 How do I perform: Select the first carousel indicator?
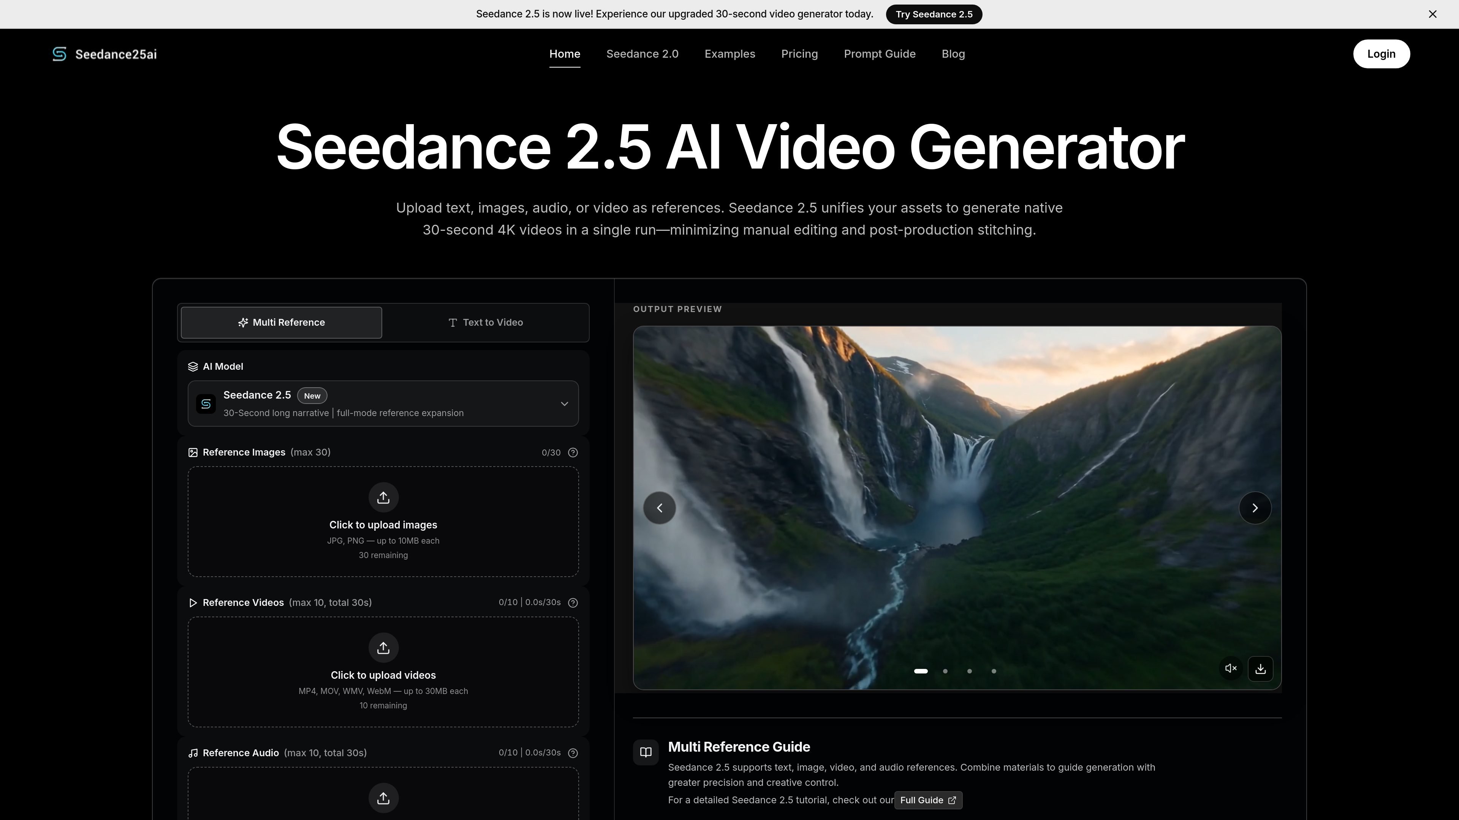point(921,671)
